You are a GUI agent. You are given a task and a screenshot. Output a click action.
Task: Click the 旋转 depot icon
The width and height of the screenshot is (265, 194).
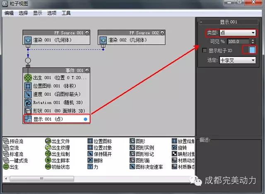(174, 147)
